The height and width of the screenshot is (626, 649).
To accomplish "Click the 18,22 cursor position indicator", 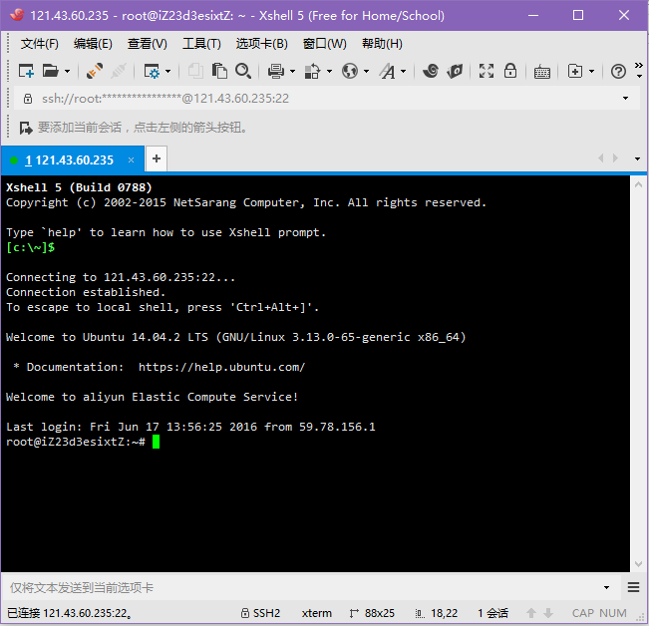I will tap(437, 613).
